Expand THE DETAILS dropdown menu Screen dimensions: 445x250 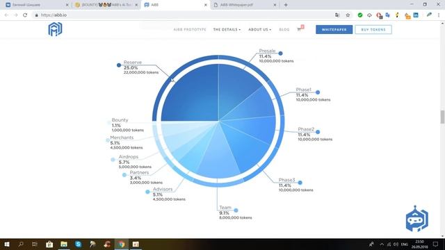(x=227, y=29)
